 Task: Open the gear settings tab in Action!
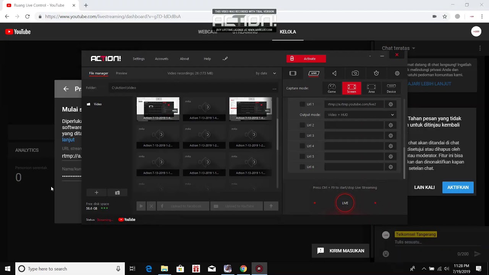(x=397, y=73)
